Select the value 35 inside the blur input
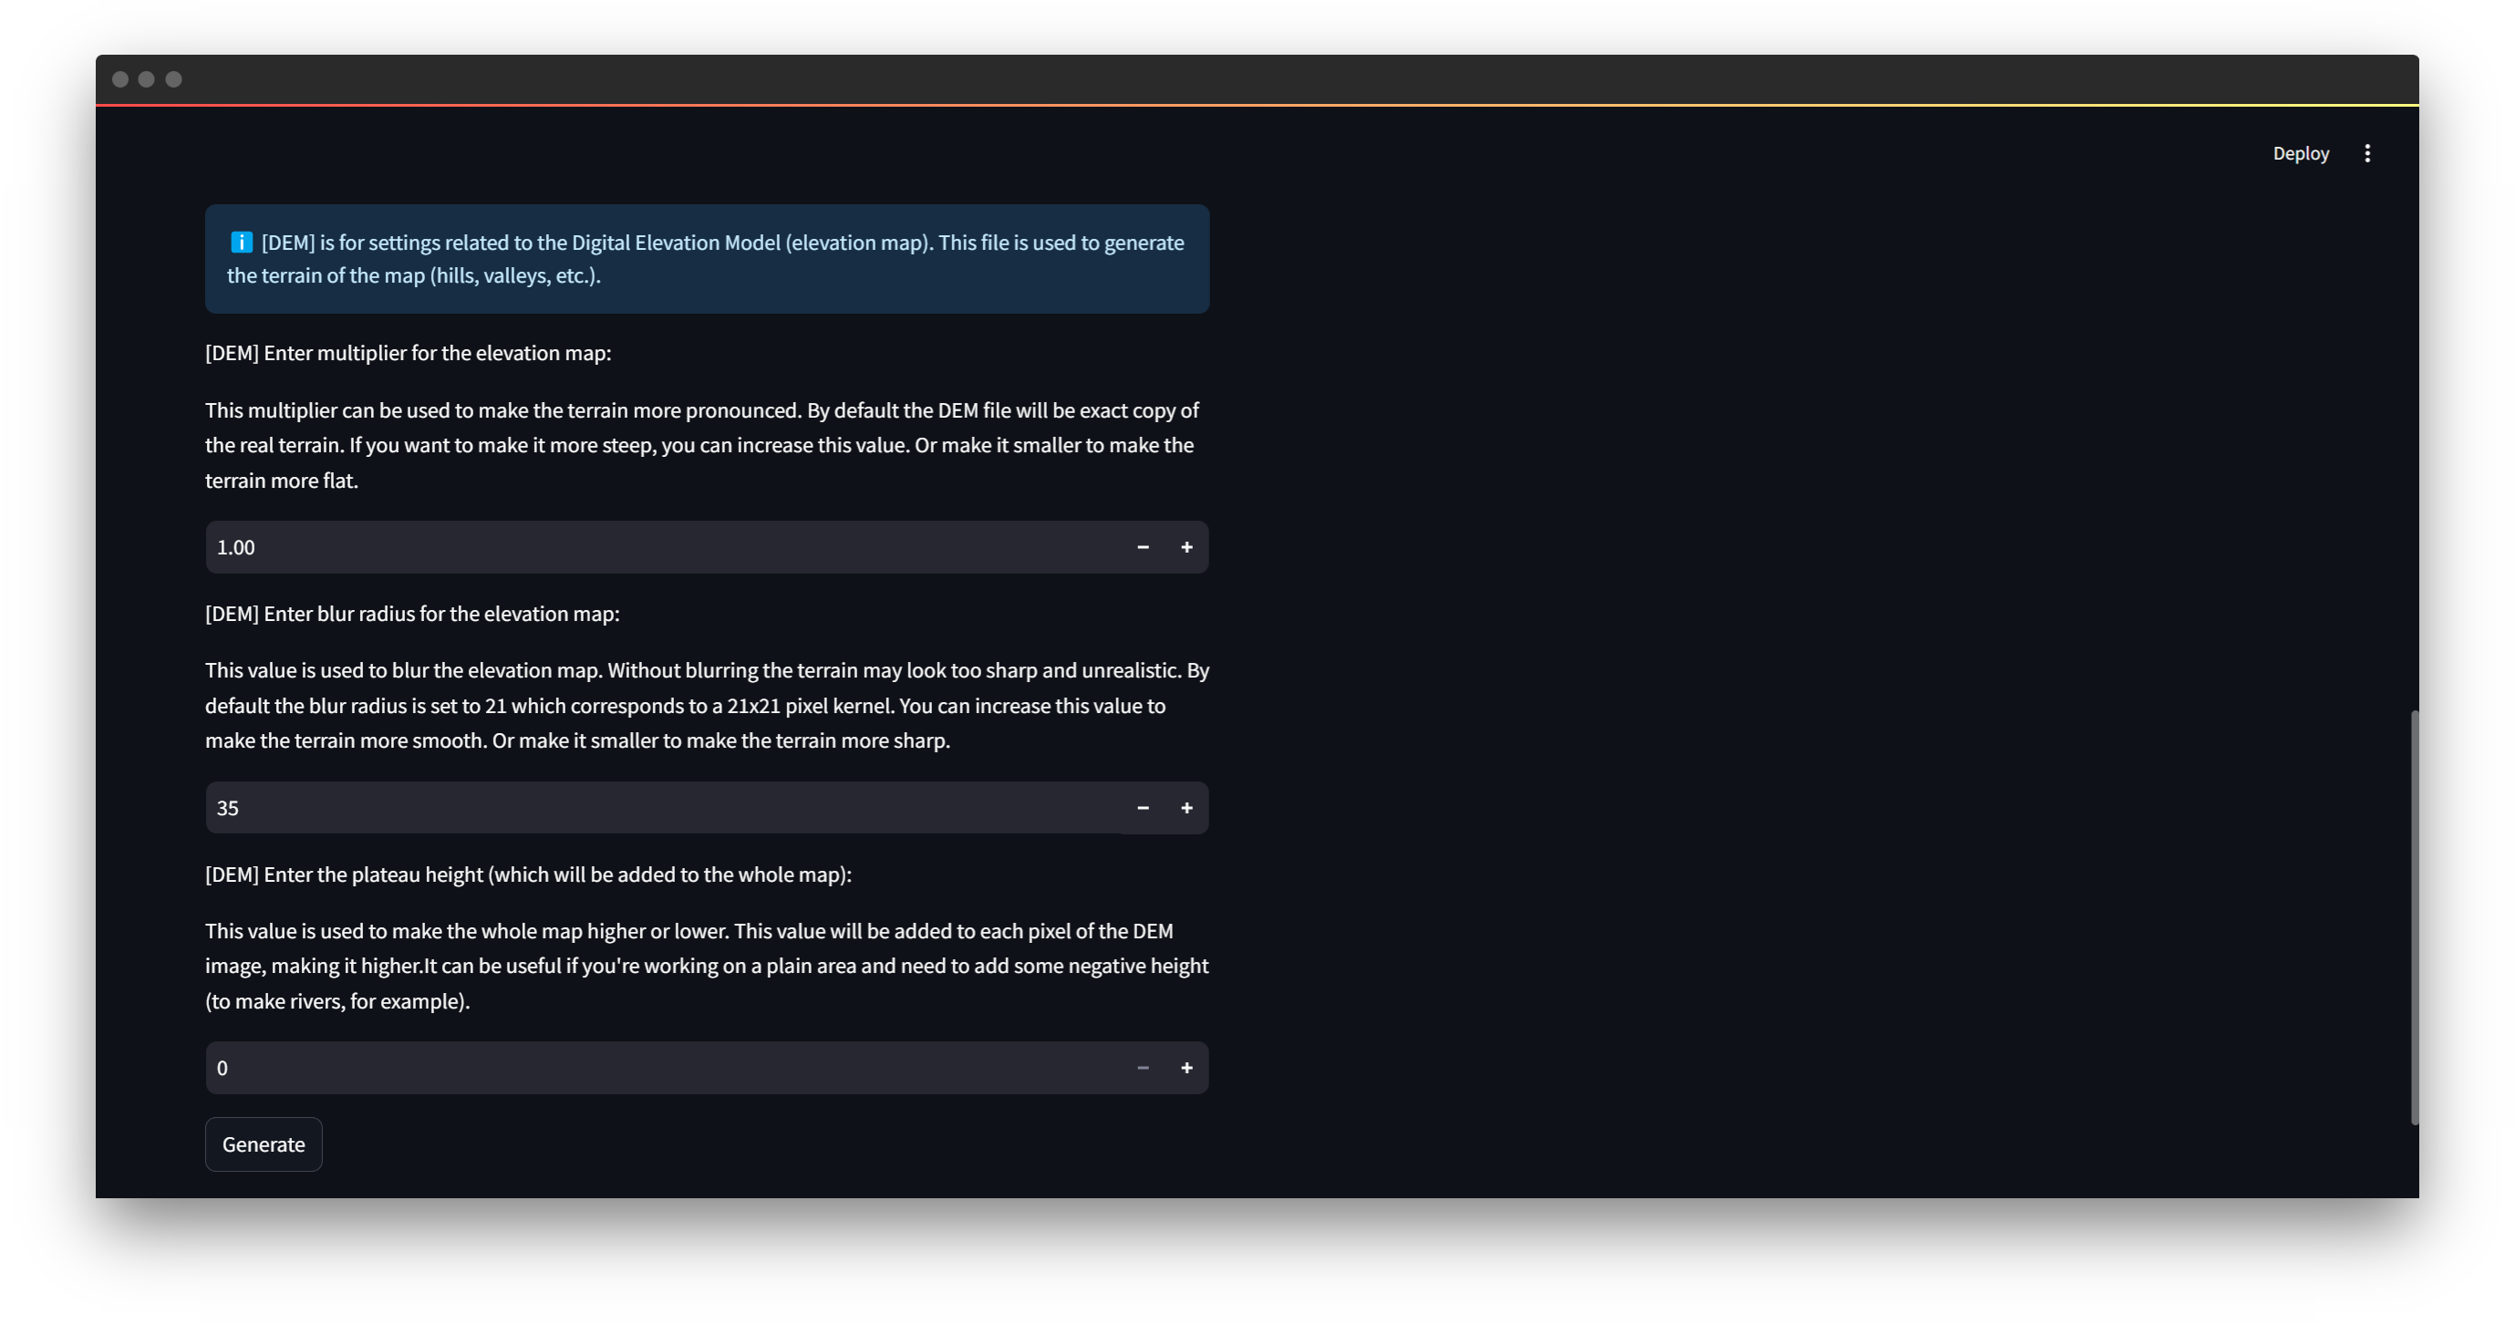The width and height of the screenshot is (2515, 1335). (x=227, y=808)
